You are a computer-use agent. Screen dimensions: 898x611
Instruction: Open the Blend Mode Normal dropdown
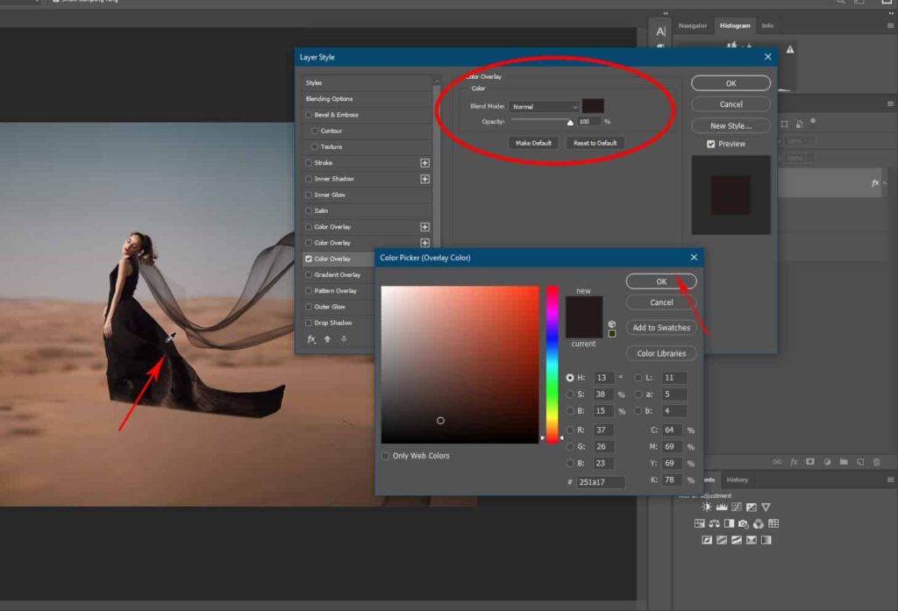coord(544,107)
